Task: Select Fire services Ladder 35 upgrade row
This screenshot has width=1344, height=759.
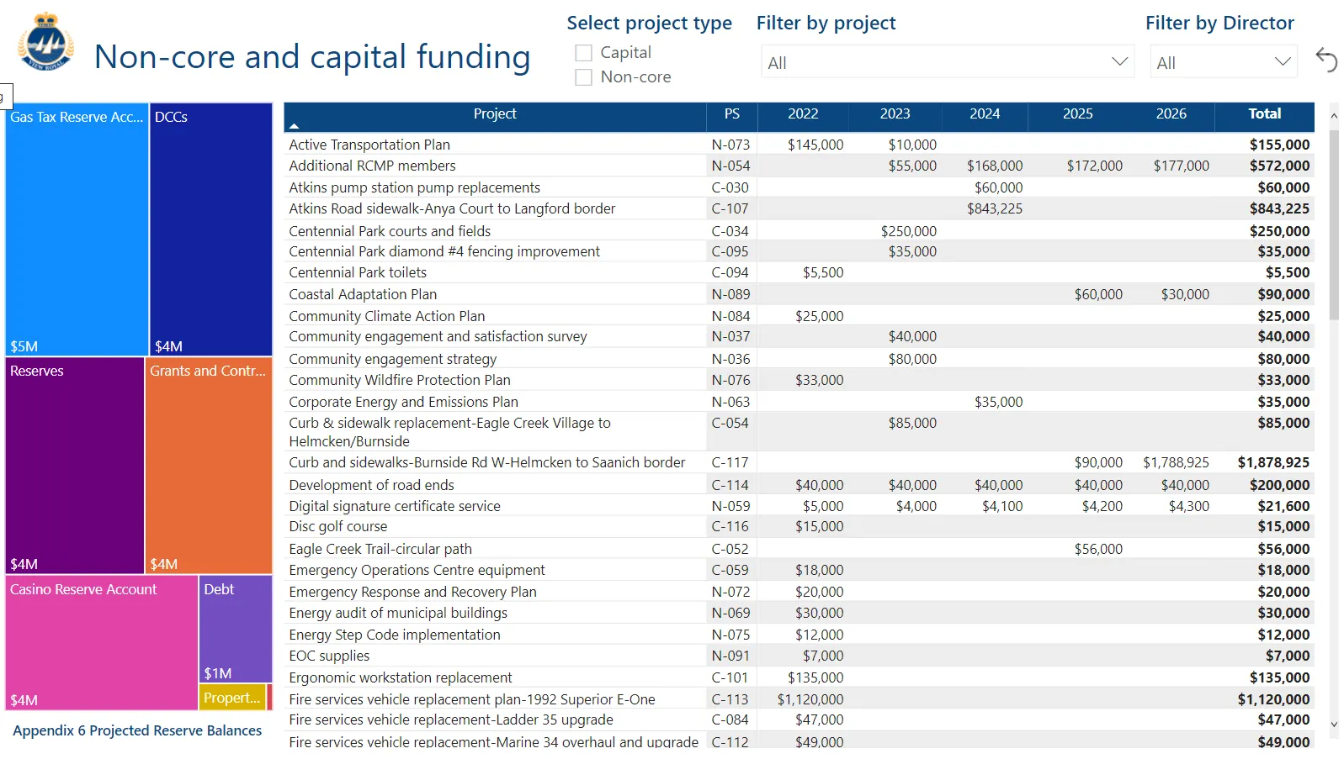Action: [799, 719]
